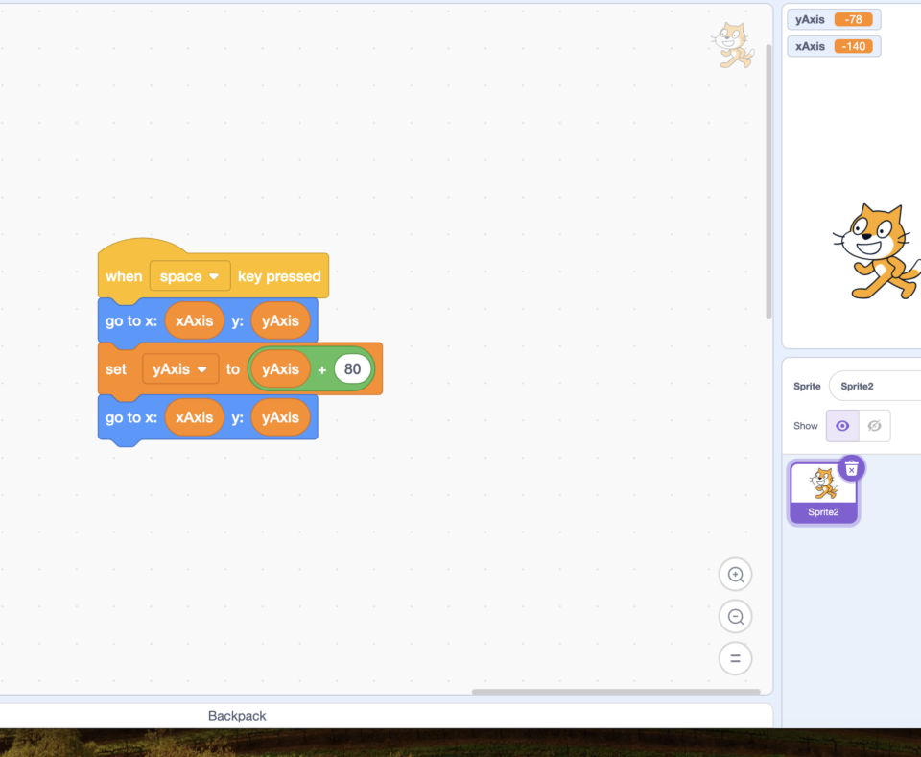Hide Sprite2 with the slashed-eye toggle

tap(873, 425)
